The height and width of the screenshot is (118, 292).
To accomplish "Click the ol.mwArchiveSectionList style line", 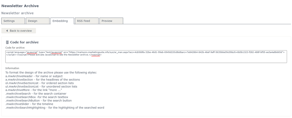I will point(40,83).
